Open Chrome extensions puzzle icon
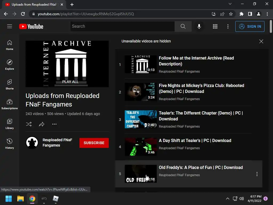 coord(241,14)
